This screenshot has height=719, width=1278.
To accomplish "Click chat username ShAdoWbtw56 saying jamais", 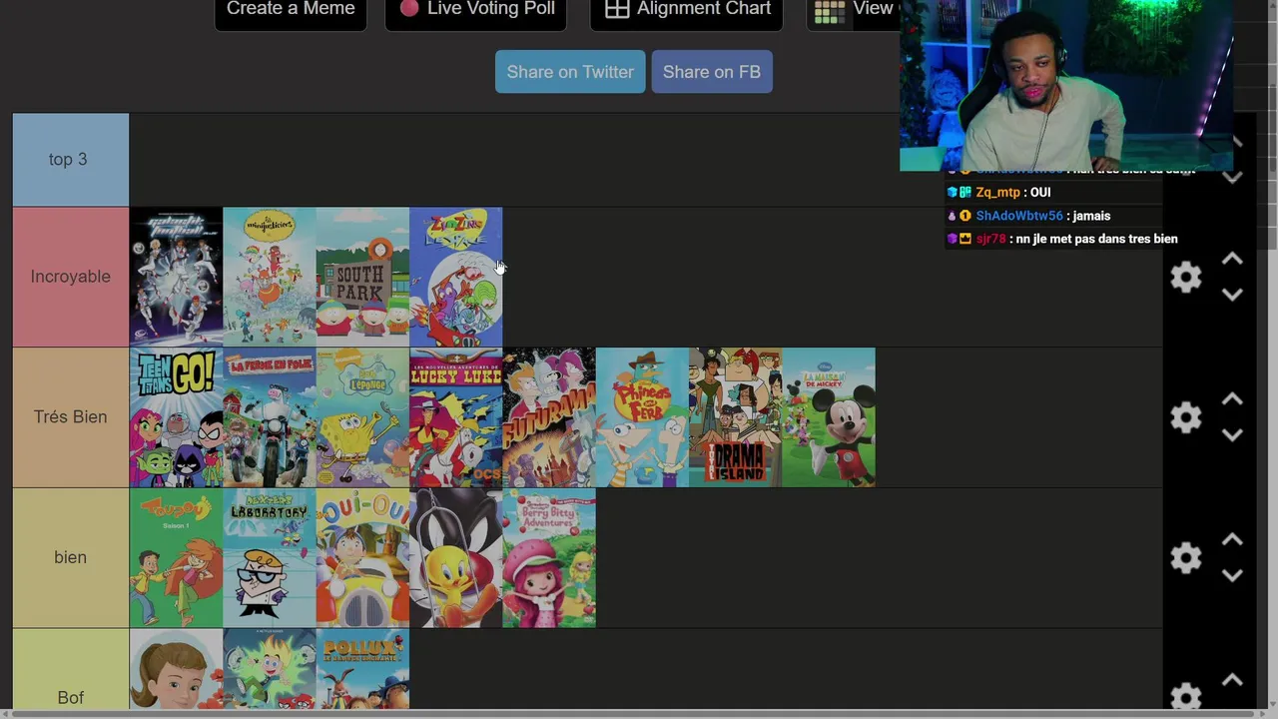I will (x=1018, y=216).
